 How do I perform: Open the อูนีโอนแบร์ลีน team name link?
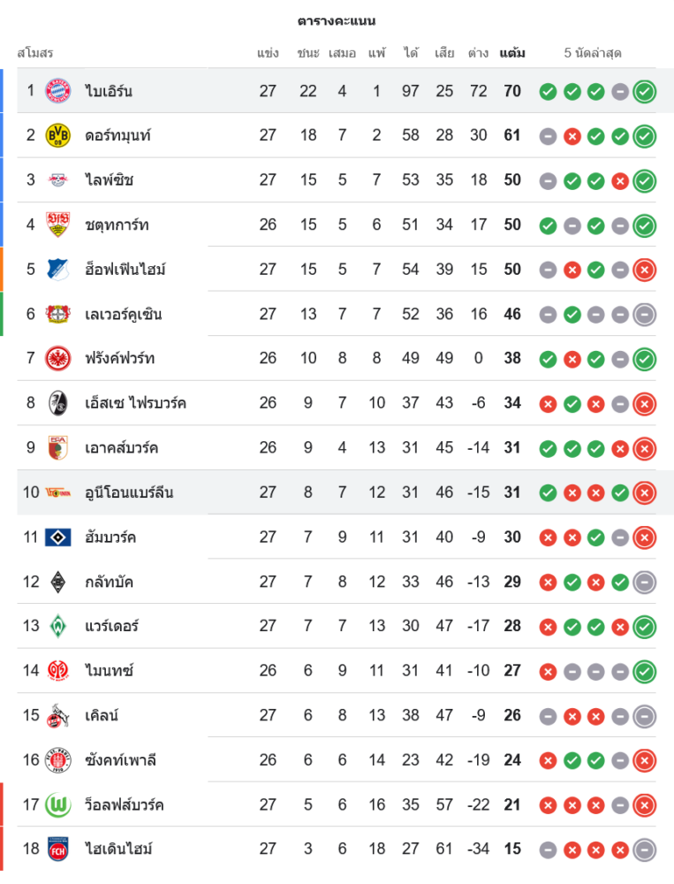tap(129, 492)
